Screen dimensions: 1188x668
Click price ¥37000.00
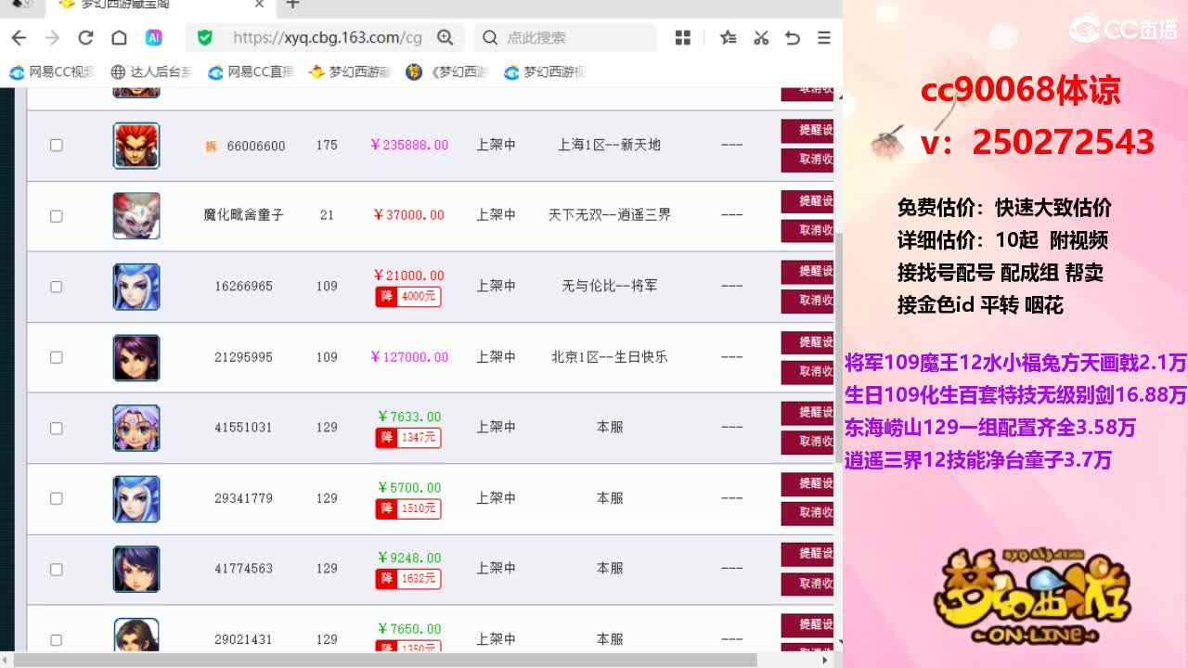[408, 215]
